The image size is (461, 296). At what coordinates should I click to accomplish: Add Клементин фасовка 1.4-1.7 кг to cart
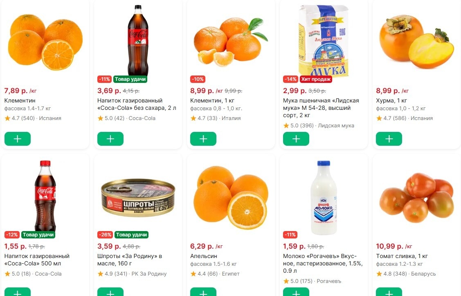click(17, 138)
